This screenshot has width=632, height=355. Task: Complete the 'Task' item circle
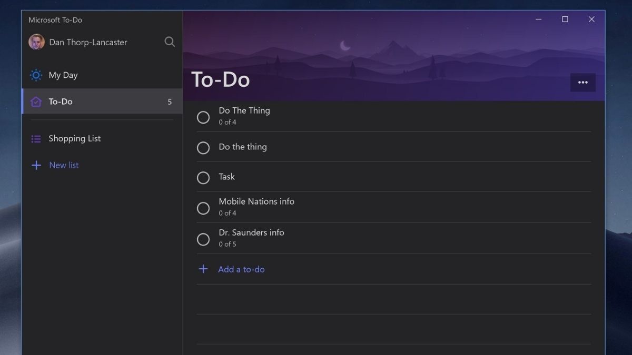pos(203,178)
